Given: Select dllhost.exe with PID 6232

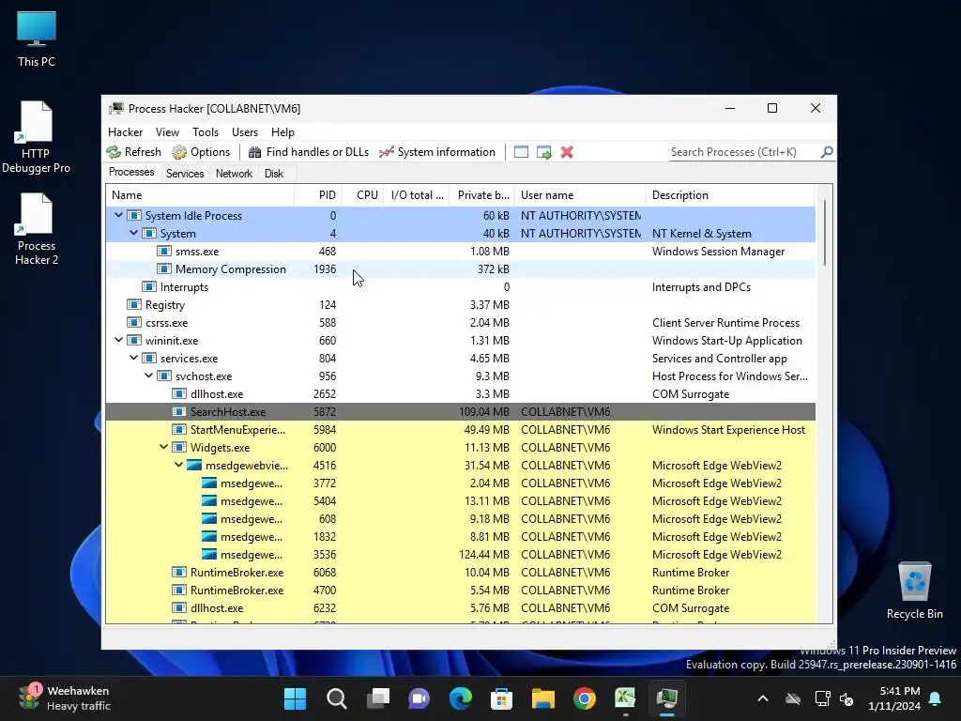Looking at the screenshot, I should (460, 608).
